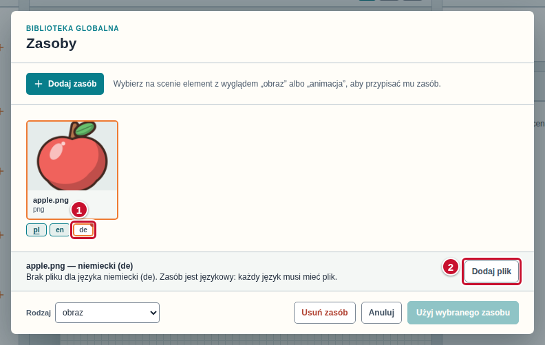Screen dimensions: 545x345
Task: Click the red annotation badge number 1
Action: pos(79,210)
